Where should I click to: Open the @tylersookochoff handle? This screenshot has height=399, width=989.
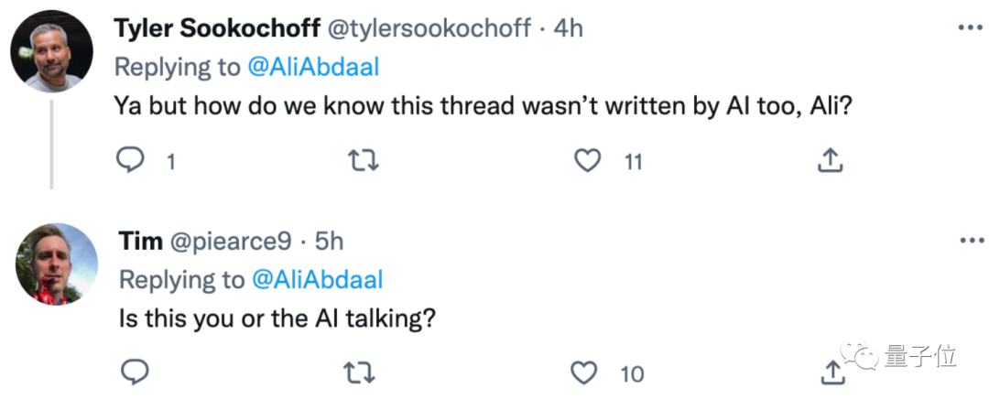429,28
